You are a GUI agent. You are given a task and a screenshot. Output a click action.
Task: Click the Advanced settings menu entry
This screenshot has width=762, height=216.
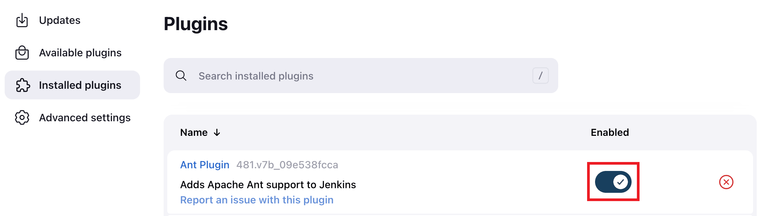click(x=85, y=117)
